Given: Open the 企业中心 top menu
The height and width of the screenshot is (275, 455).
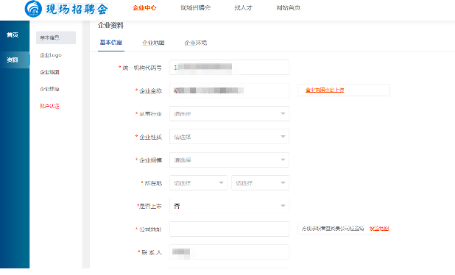Looking at the screenshot, I should point(144,8).
